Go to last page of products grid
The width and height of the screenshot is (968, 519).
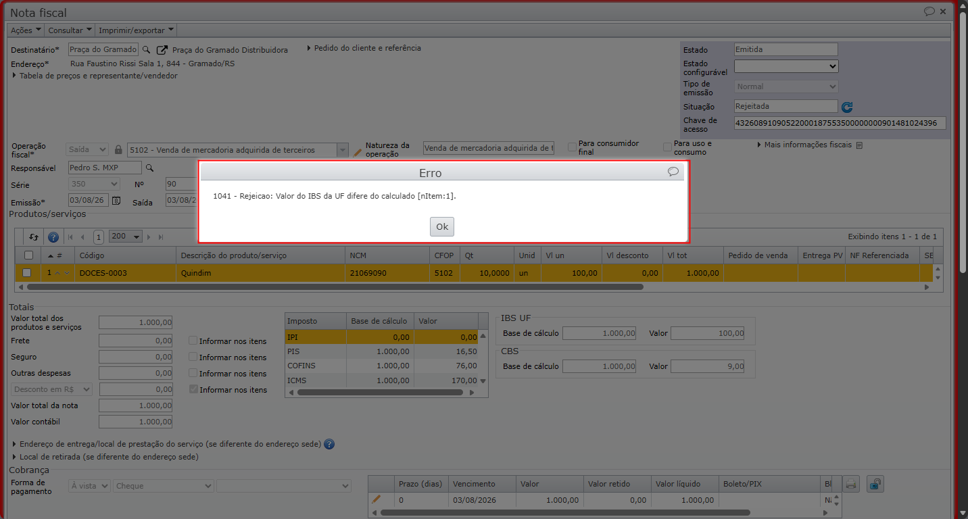(x=161, y=237)
